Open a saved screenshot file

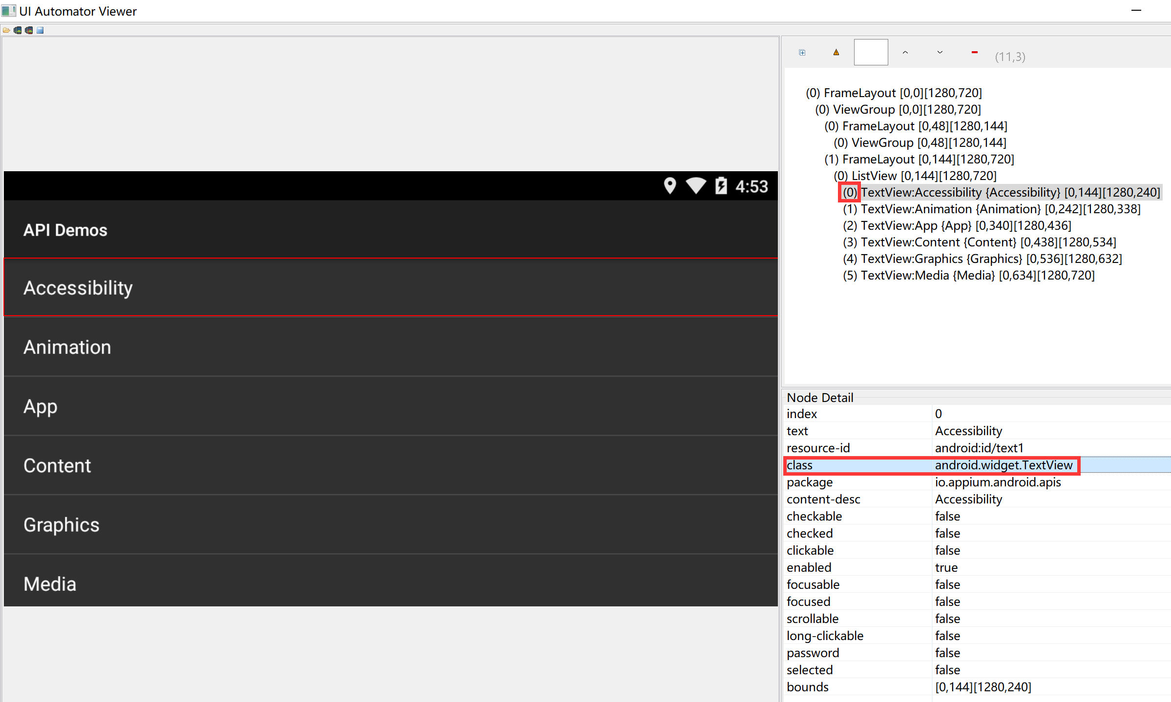[x=6, y=30]
